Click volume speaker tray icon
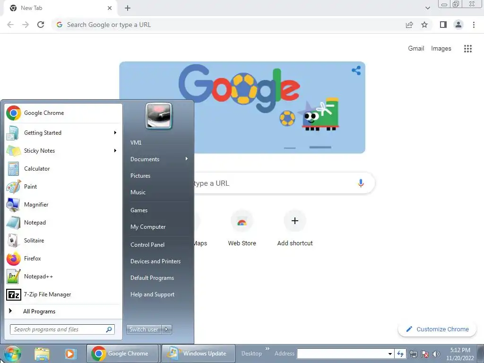The width and height of the screenshot is (484, 363). point(436,354)
